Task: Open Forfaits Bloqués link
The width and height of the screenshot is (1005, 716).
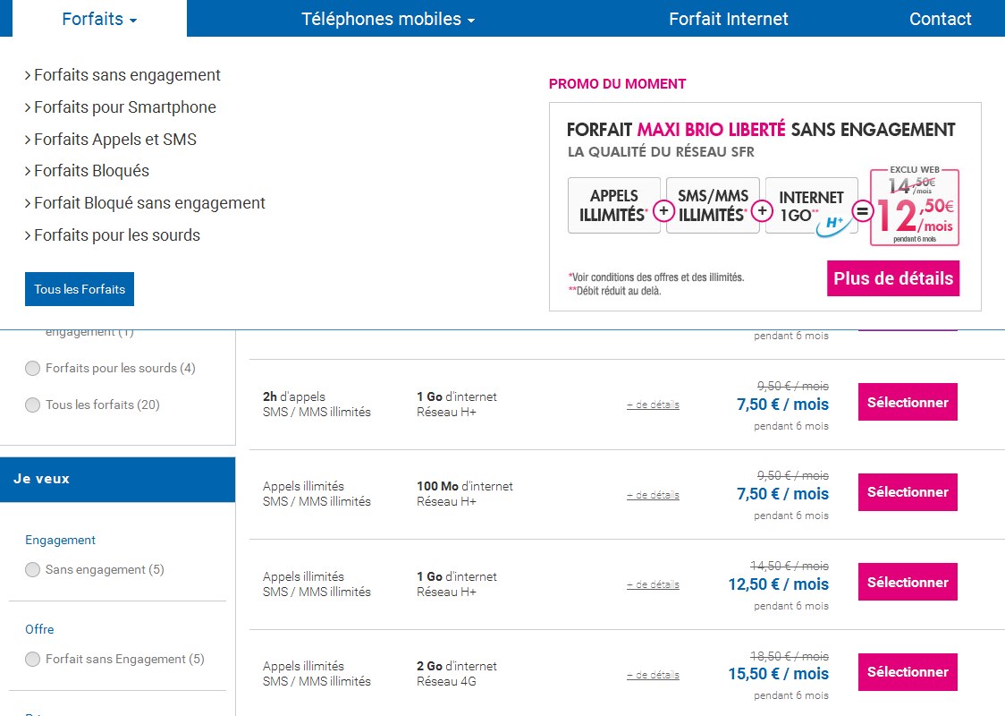Action: [91, 171]
